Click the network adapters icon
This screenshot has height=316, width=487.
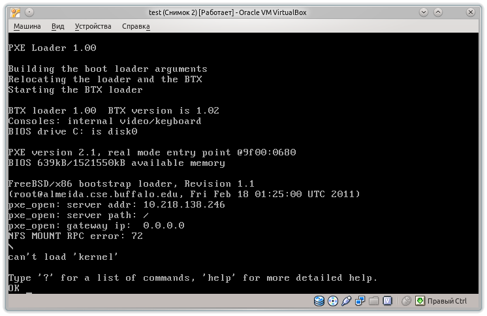[x=360, y=301]
